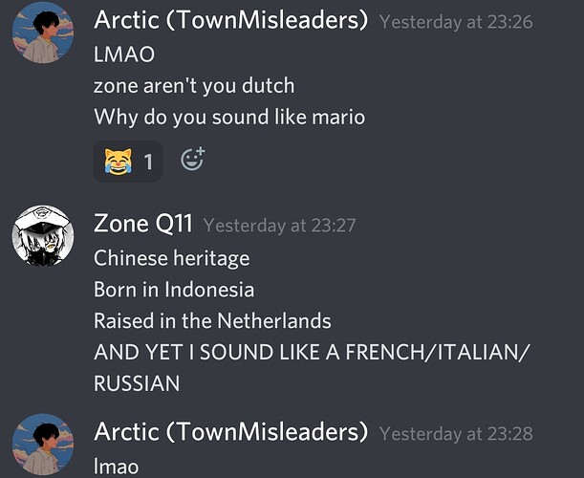Click the timestamp Yesterday at 23:27
The width and height of the screenshot is (584, 478).
click(x=280, y=226)
